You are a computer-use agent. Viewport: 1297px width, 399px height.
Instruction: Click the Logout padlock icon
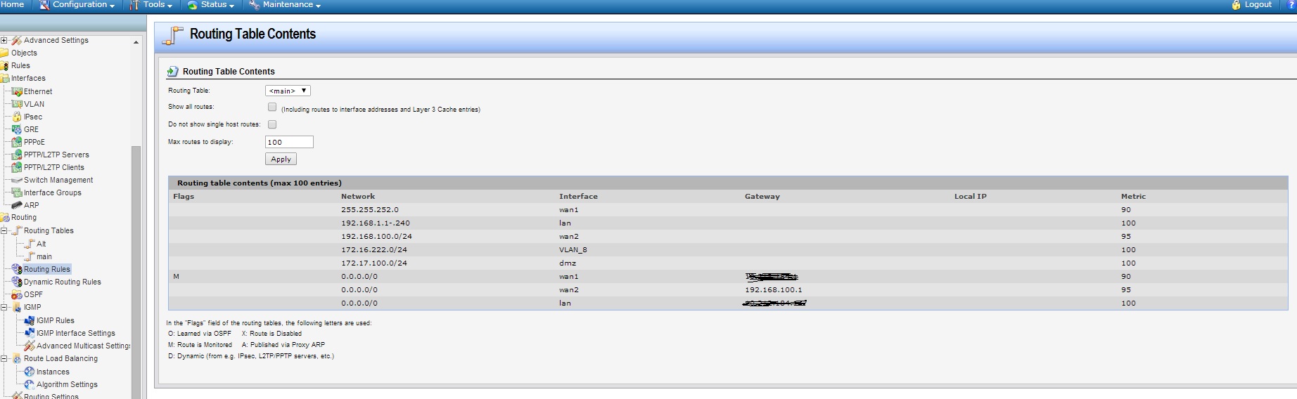pyautogui.click(x=1236, y=5)
